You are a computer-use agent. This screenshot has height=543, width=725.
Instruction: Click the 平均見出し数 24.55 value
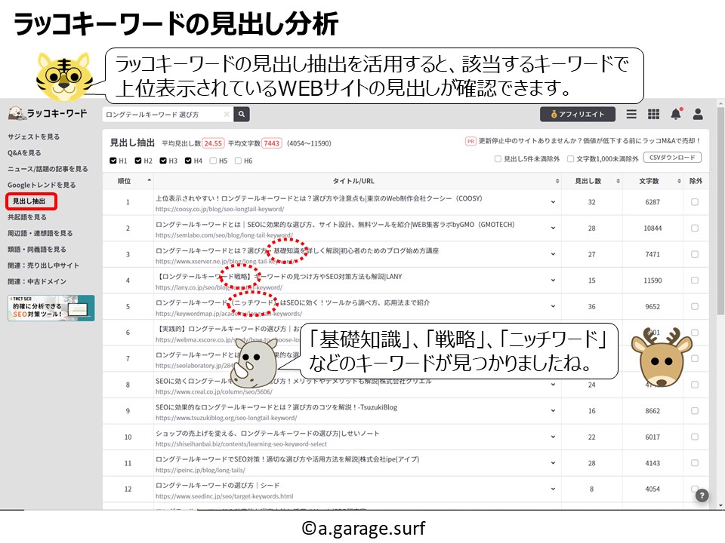[213, 143]
